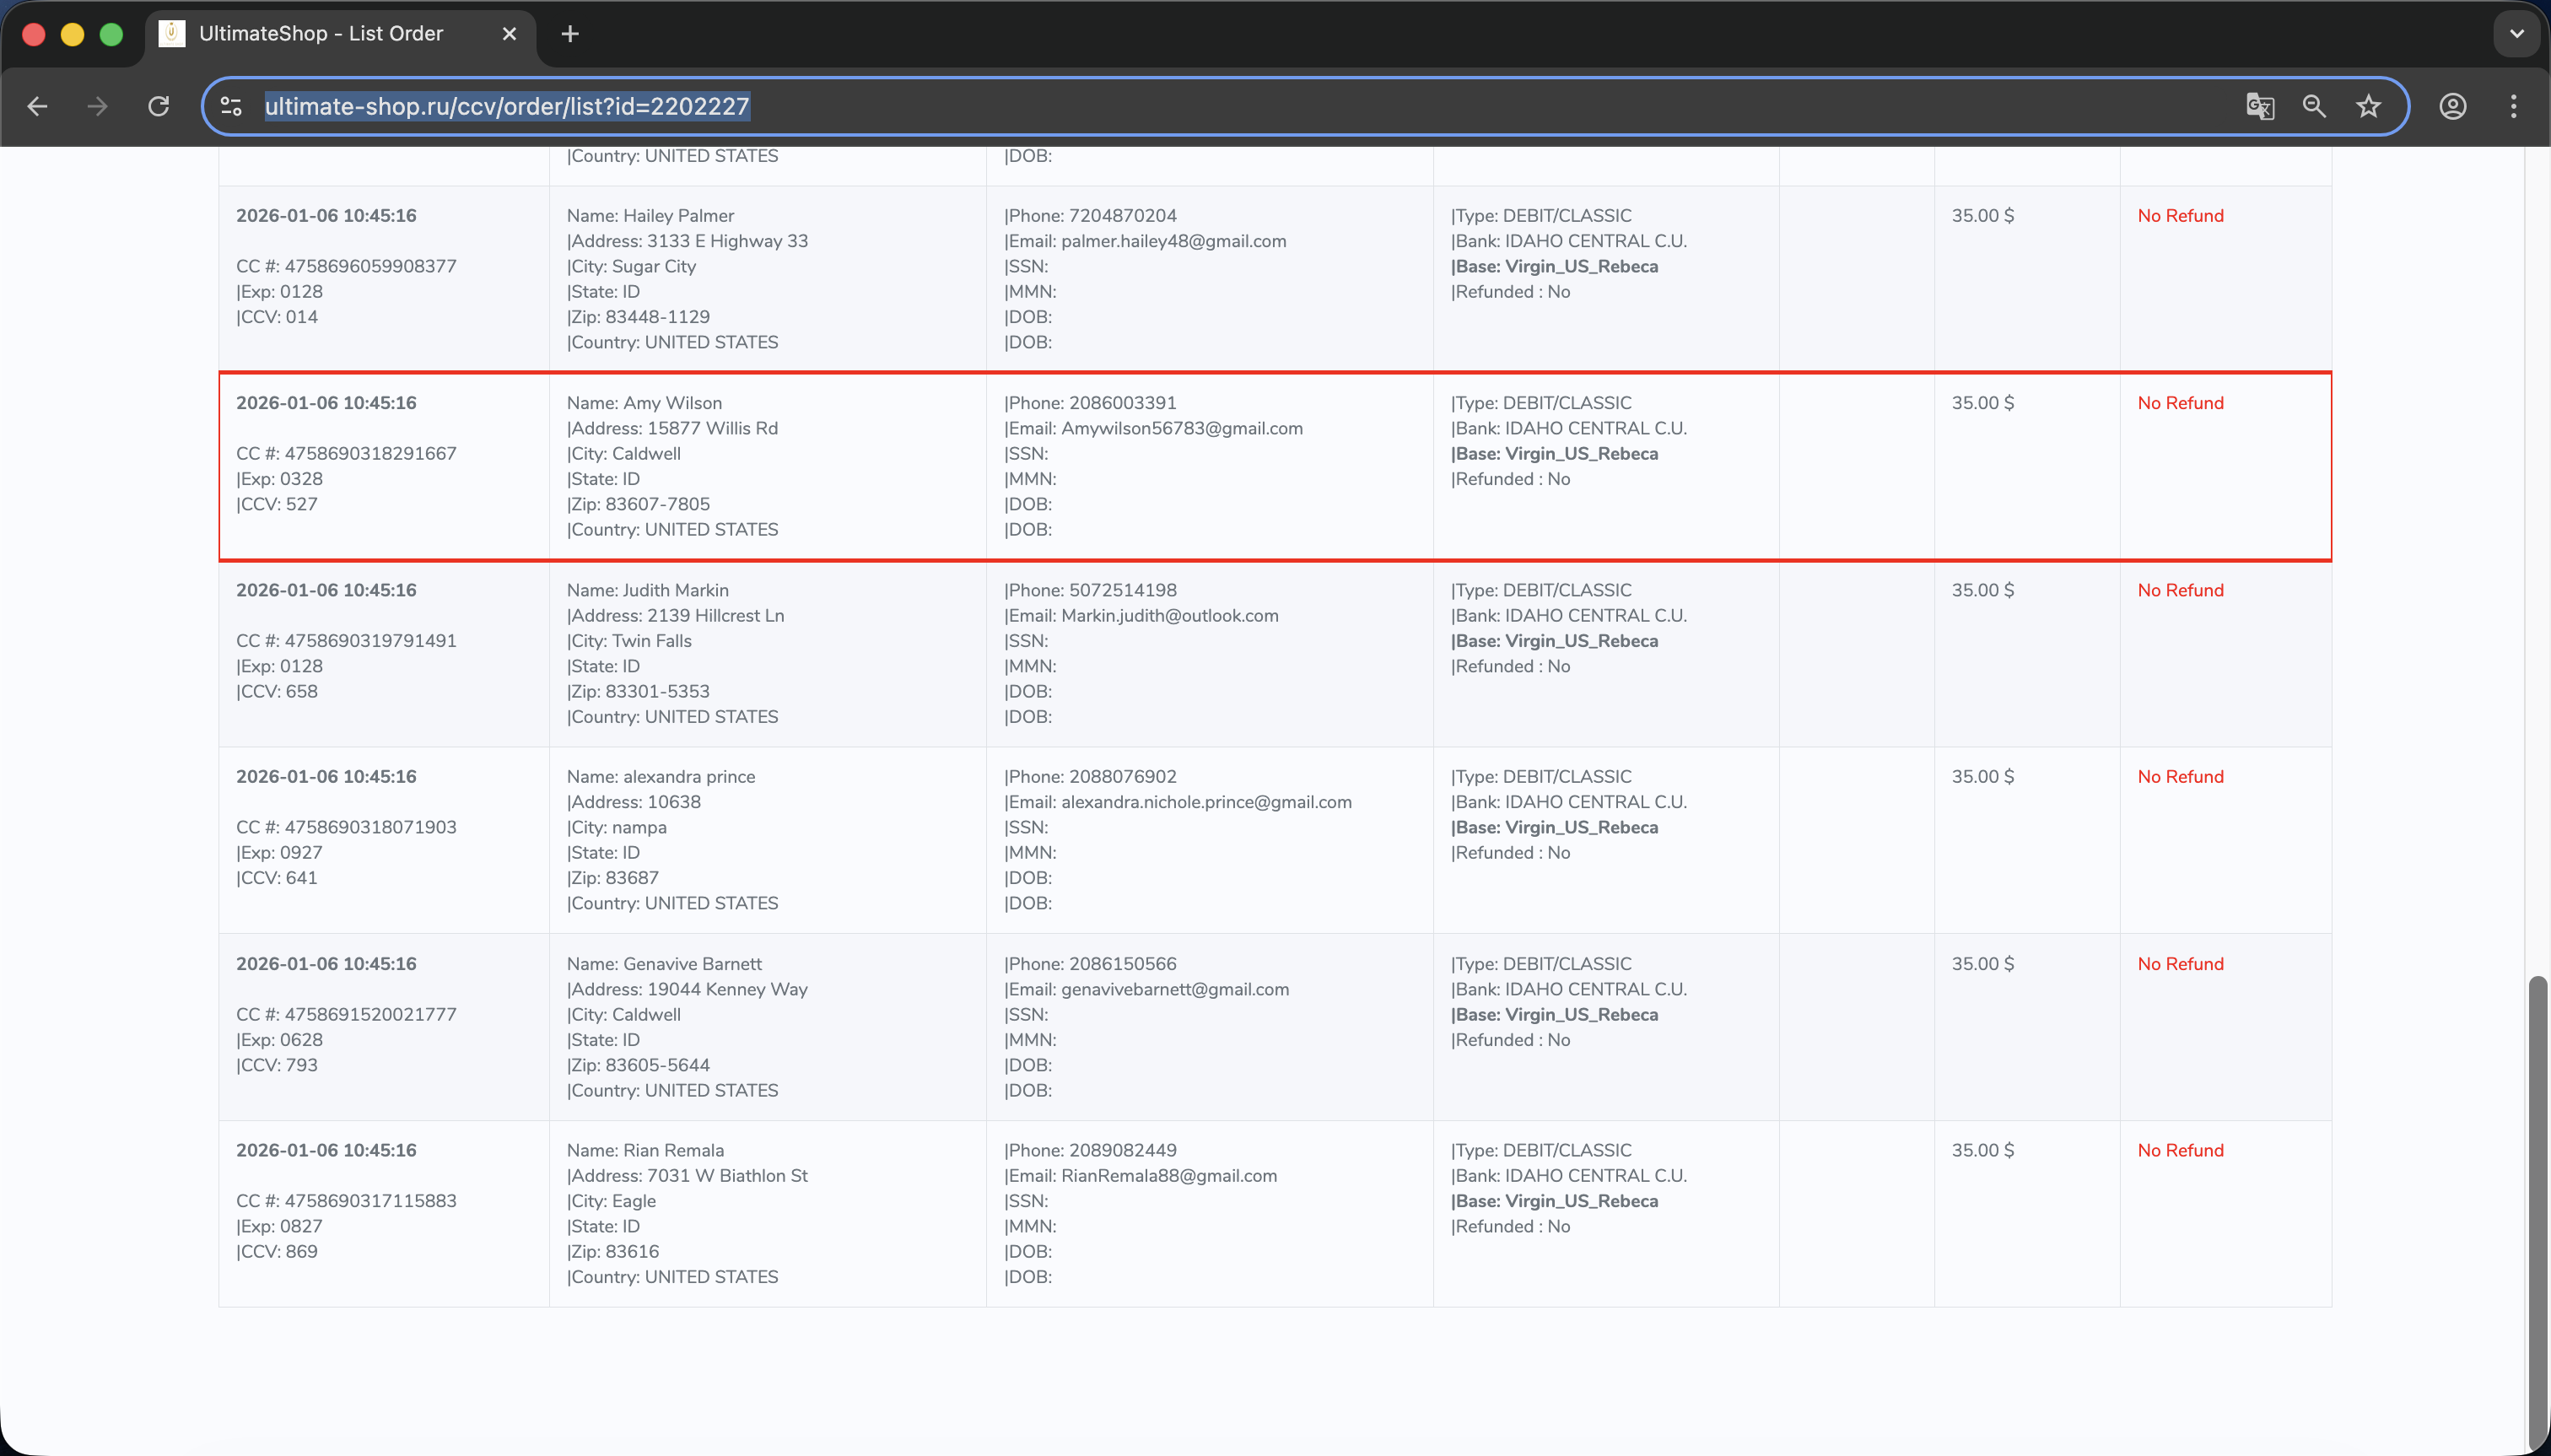Click the Google Translate icon

pos(2259,106)
